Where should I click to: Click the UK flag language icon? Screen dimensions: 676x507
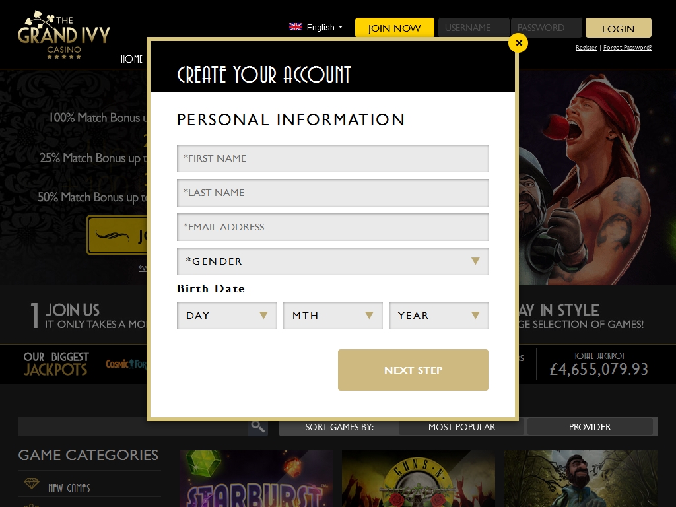coord(296,27)
